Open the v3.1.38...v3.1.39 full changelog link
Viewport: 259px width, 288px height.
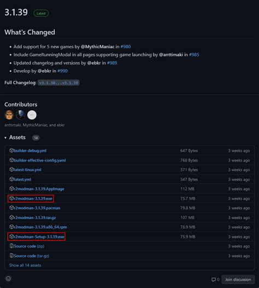(x=58, y=83)
